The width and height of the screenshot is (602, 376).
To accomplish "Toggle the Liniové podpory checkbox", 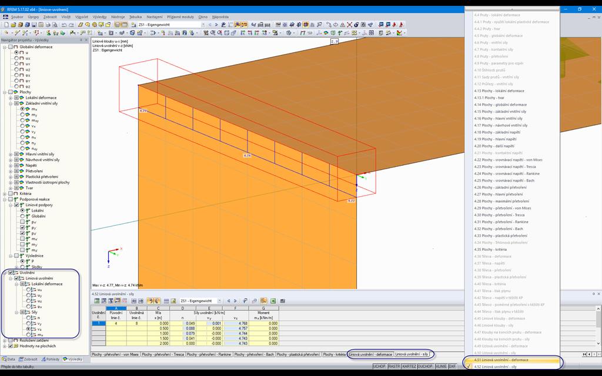I will click(16, 205).
